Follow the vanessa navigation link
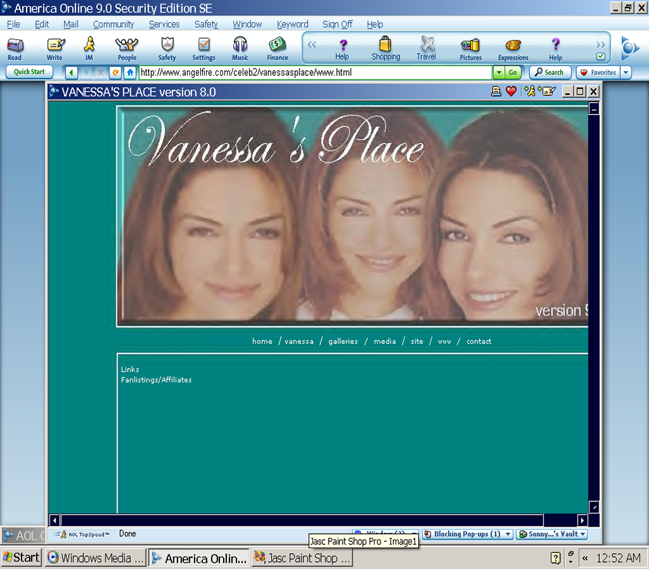 (299, 341)
